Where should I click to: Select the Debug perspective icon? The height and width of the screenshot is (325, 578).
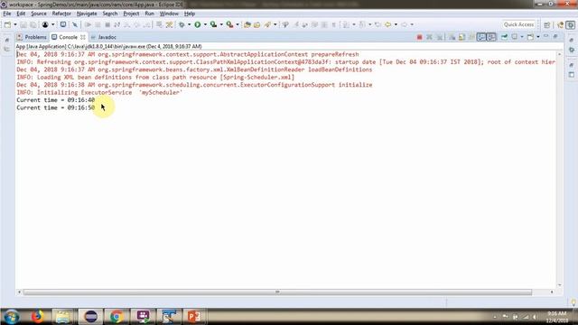pos(570,24)
